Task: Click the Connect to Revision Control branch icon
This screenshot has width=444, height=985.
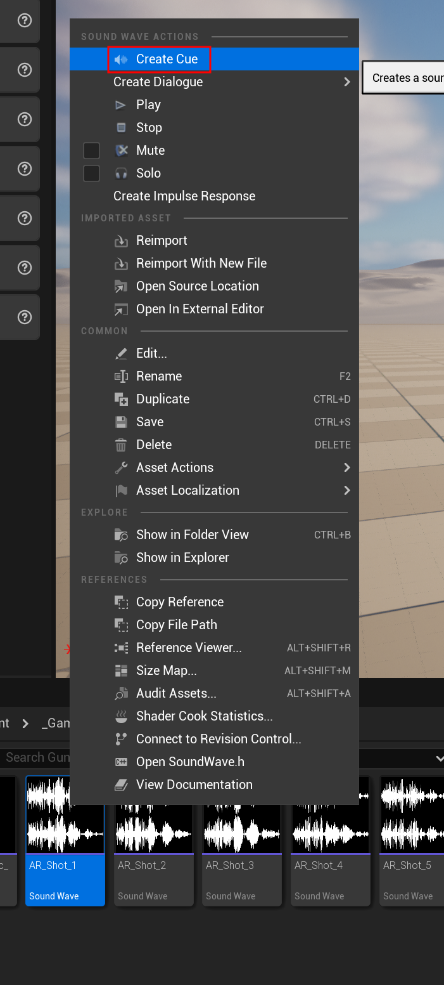Action: [x=121, y=740]
